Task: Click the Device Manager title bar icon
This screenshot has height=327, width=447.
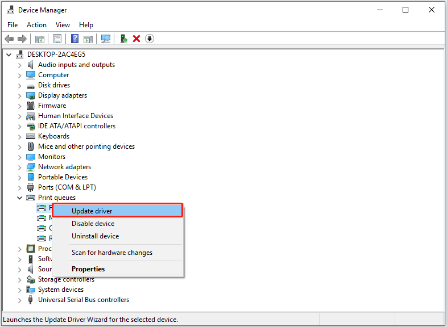Action: click(x=11, y=10)
